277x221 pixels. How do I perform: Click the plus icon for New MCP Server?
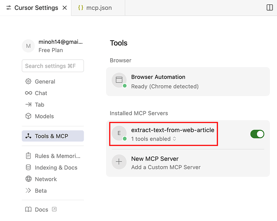[x=119, y=162]
